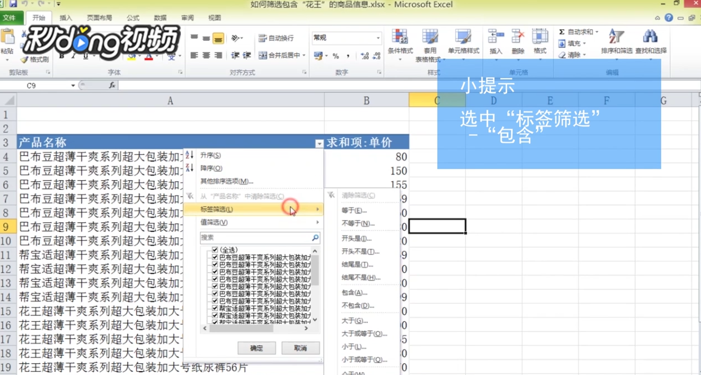701x375 pixels.
Task: Open the 数字 group dialog launcher
Action: click(x=379, y=73)
